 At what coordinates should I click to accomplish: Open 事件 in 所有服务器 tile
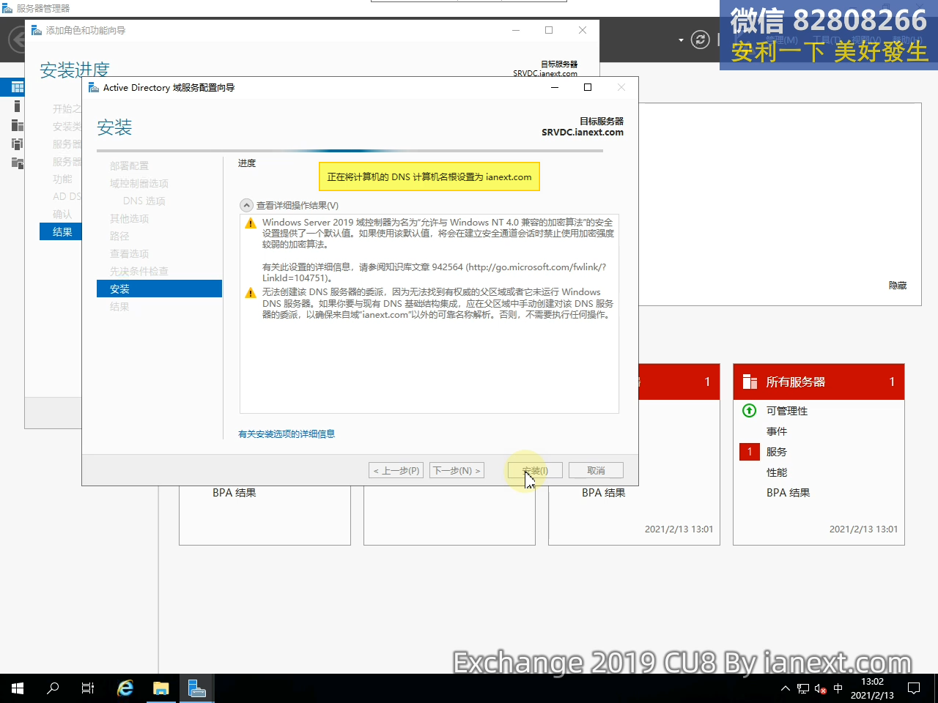tap(777, 431)
